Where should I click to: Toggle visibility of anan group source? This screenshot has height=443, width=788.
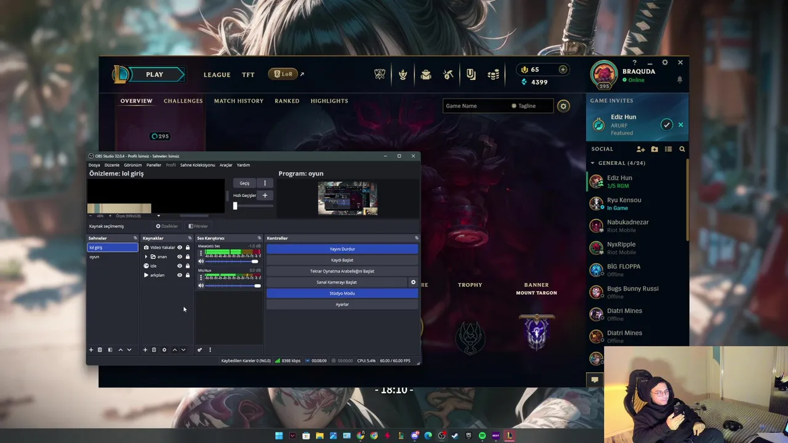point(180,257)
